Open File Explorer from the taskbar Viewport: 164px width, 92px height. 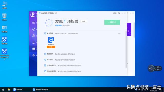(9, 90)
